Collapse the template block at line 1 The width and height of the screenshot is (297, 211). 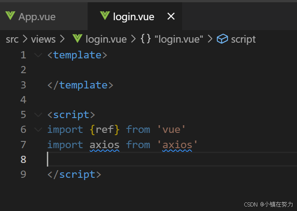click(38, 55)
